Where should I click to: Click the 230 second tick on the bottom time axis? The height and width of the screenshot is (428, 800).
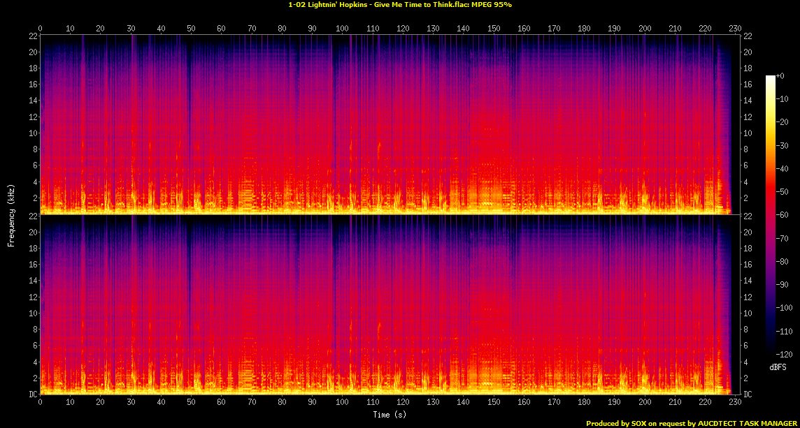[x=735, y=402]
